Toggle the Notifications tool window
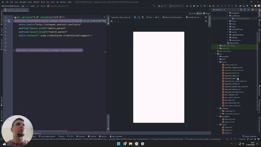Viewport: 261px width, 147px height. point(259,91)
